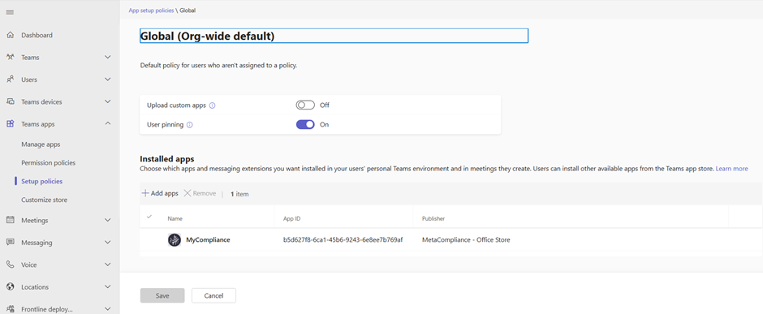Collapse the Teams apps section chevron

(108, 124)
